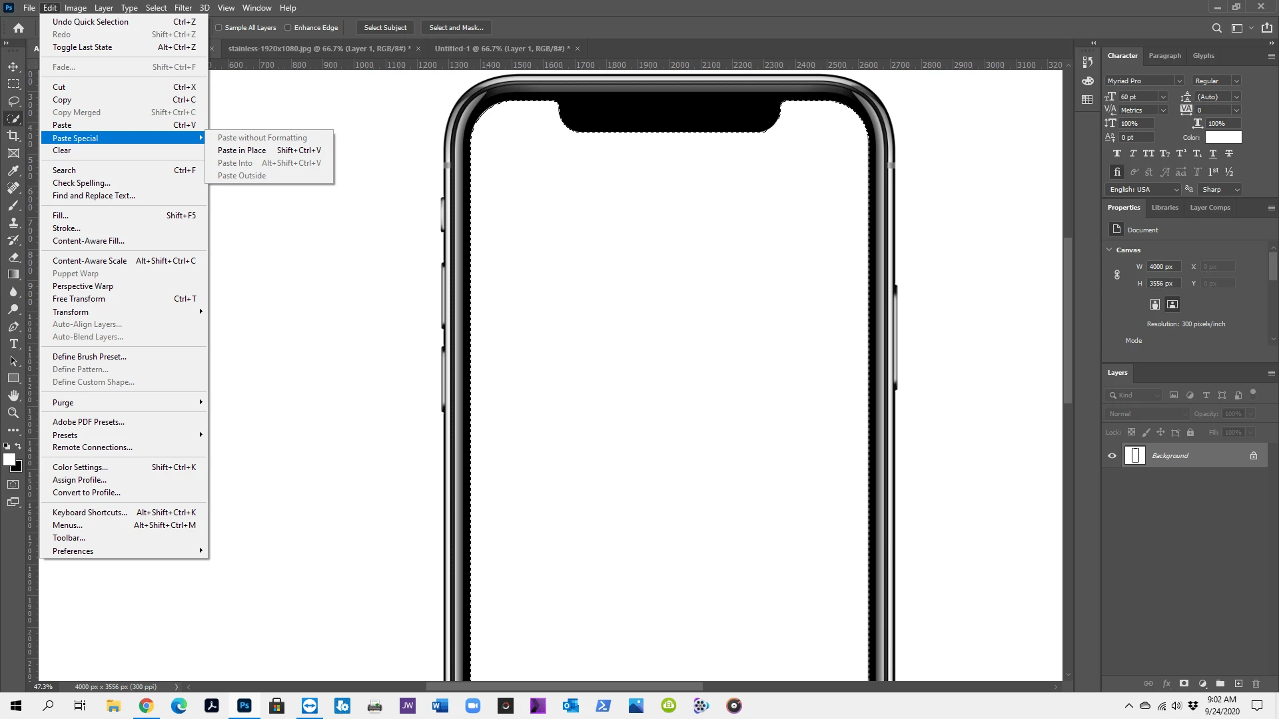Select the Eyedropper tool
The height and width of the screenshot is (719, 1279).
click(13, 170)
